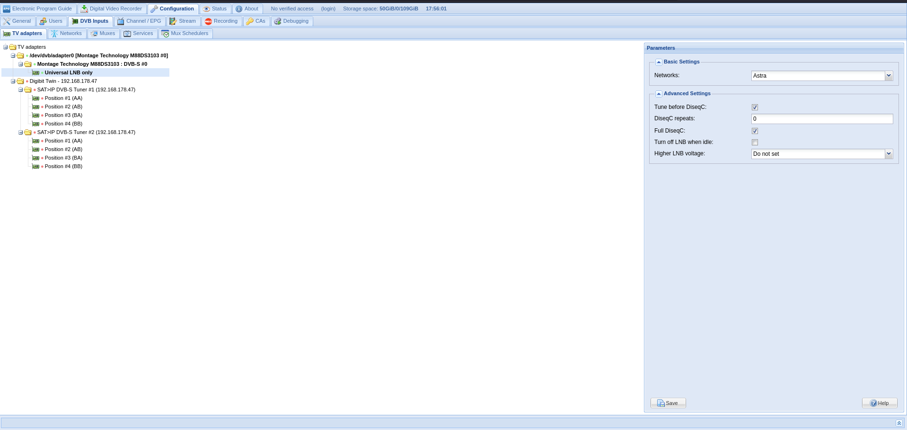Click the Universal LNB only adapter icon
The image size is (907, 430).
tap(35, 73)
